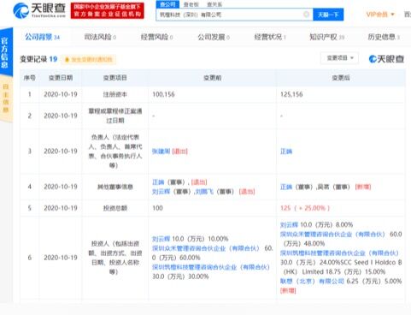411x315 pixels.
Task: Click the 天眼一下 search button
Action: pos(328,15)
